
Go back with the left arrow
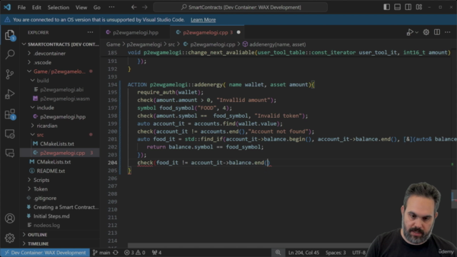[134, 7]
